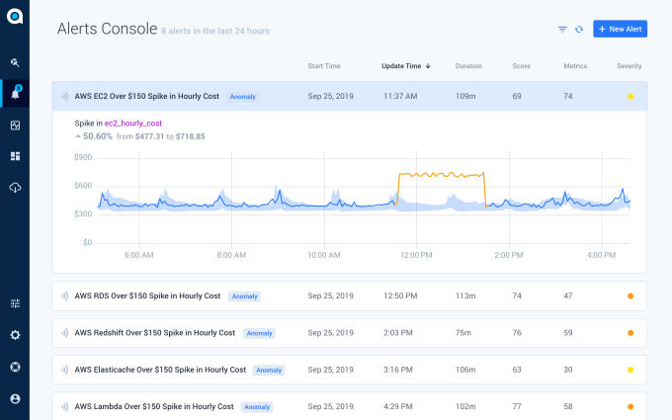Click the orange severity dot for AWS Lambda
This screenshot has height=420, width=672.
pyautogui.click(x=630, y=406)
